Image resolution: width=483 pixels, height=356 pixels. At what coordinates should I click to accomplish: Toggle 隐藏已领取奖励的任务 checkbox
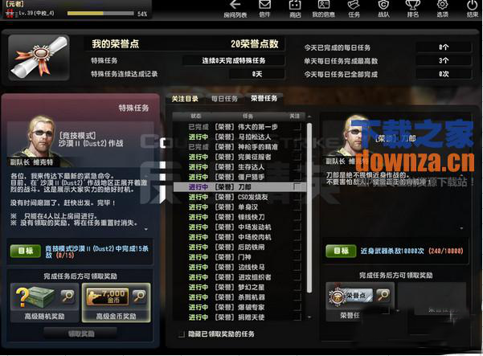tap(182, 334)
